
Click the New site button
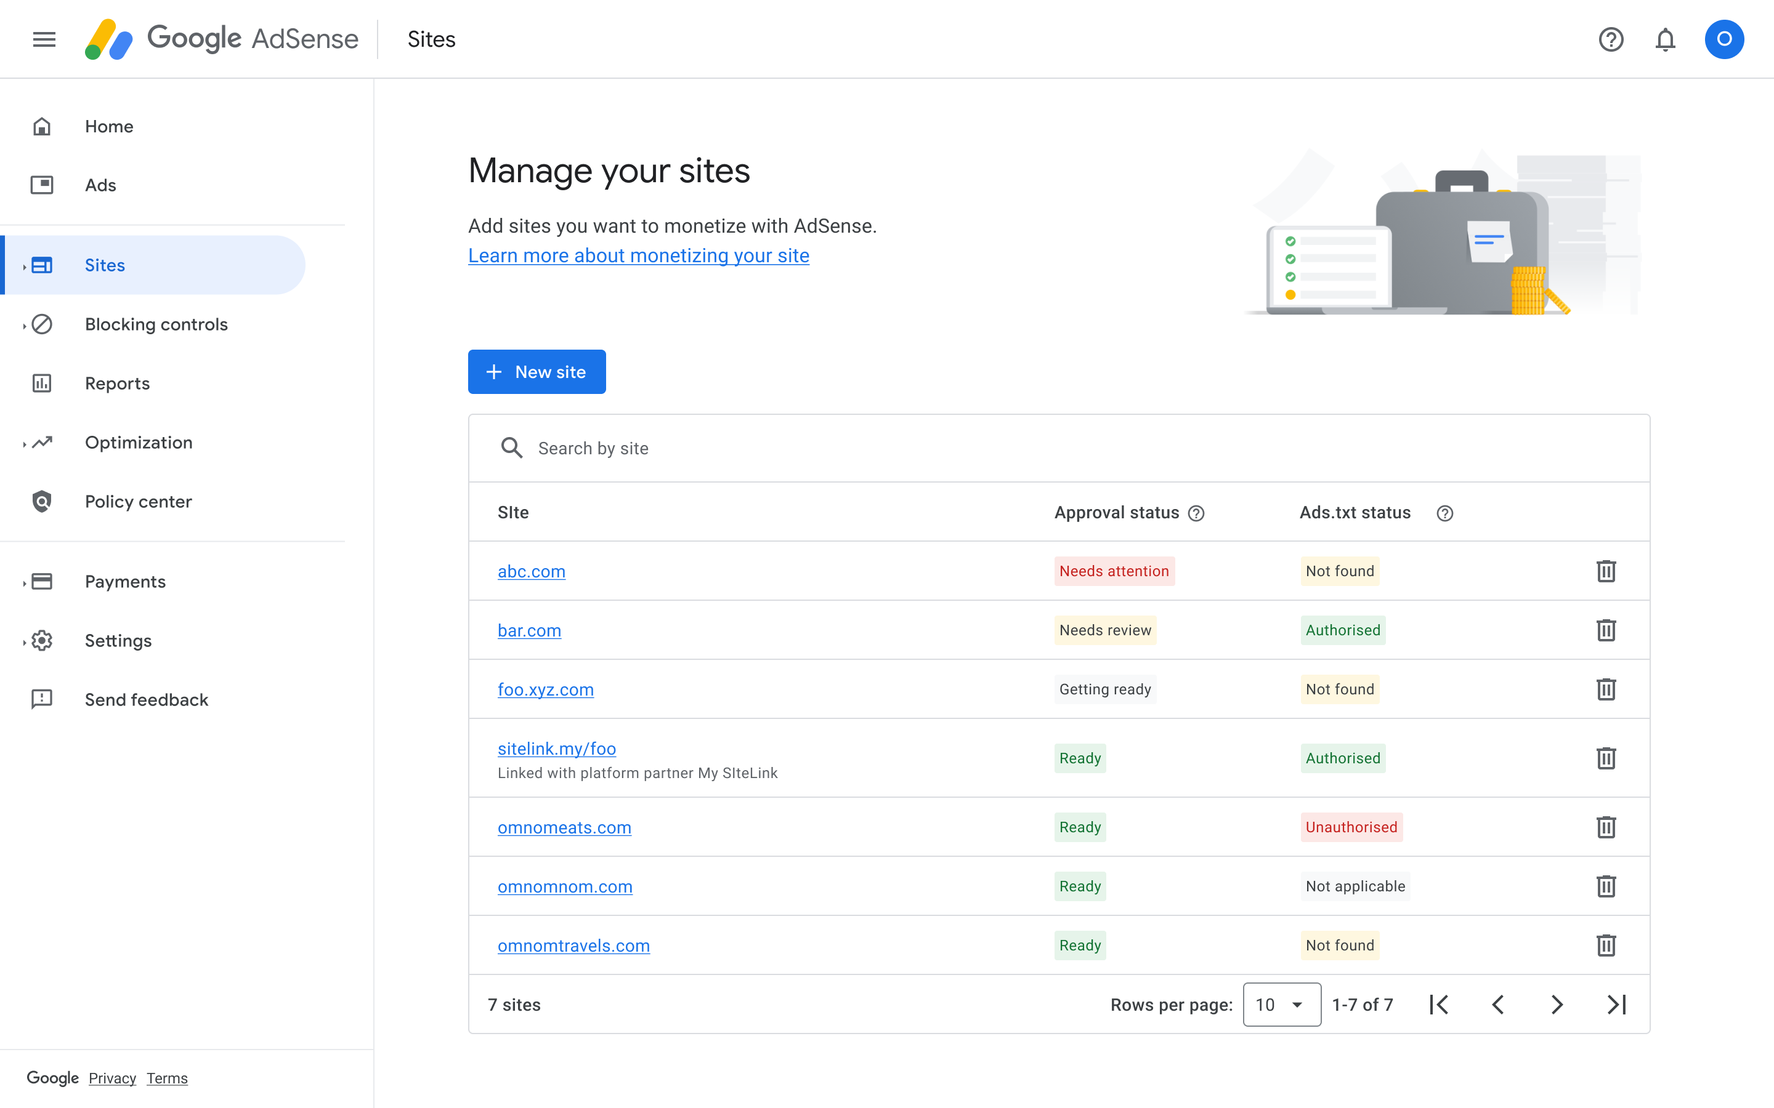(537, 371)
